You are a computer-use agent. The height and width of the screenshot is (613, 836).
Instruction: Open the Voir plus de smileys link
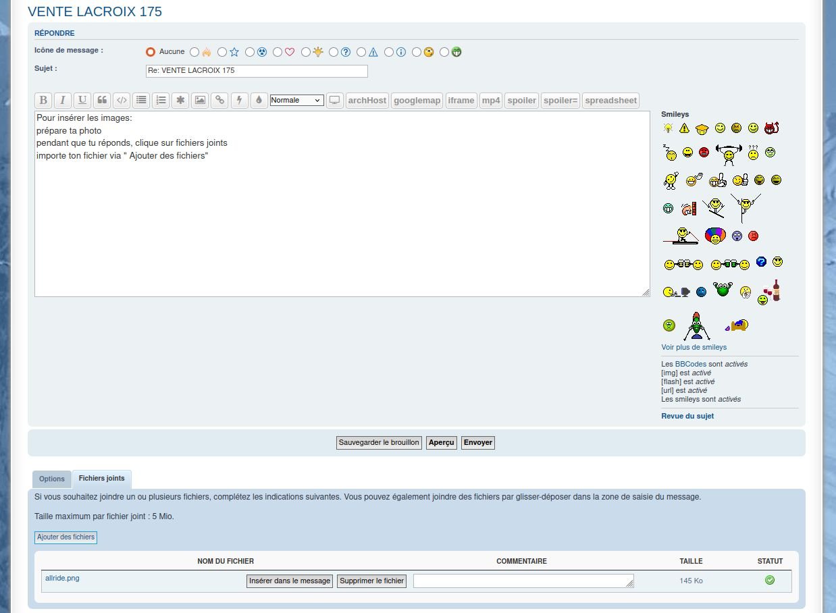click(x=694, y=347)
